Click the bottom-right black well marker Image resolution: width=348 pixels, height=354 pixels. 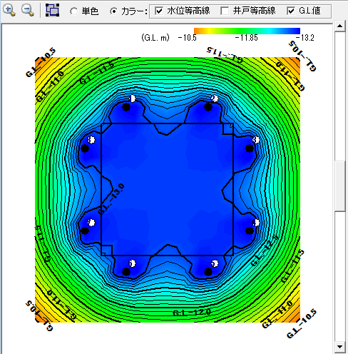(208, 272)
